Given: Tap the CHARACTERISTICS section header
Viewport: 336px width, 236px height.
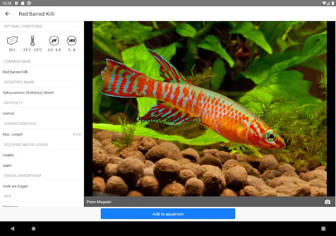Looking at the screenshot, I should coord(20,124).
